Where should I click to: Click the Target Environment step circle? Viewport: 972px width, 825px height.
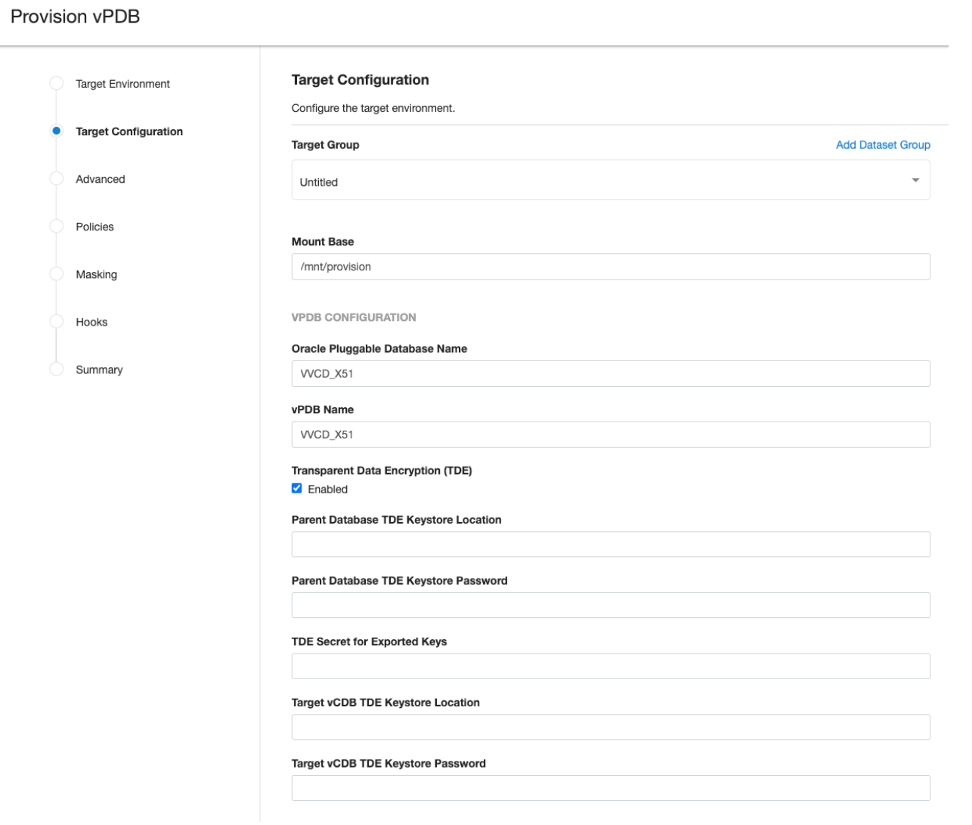point(56,83)
